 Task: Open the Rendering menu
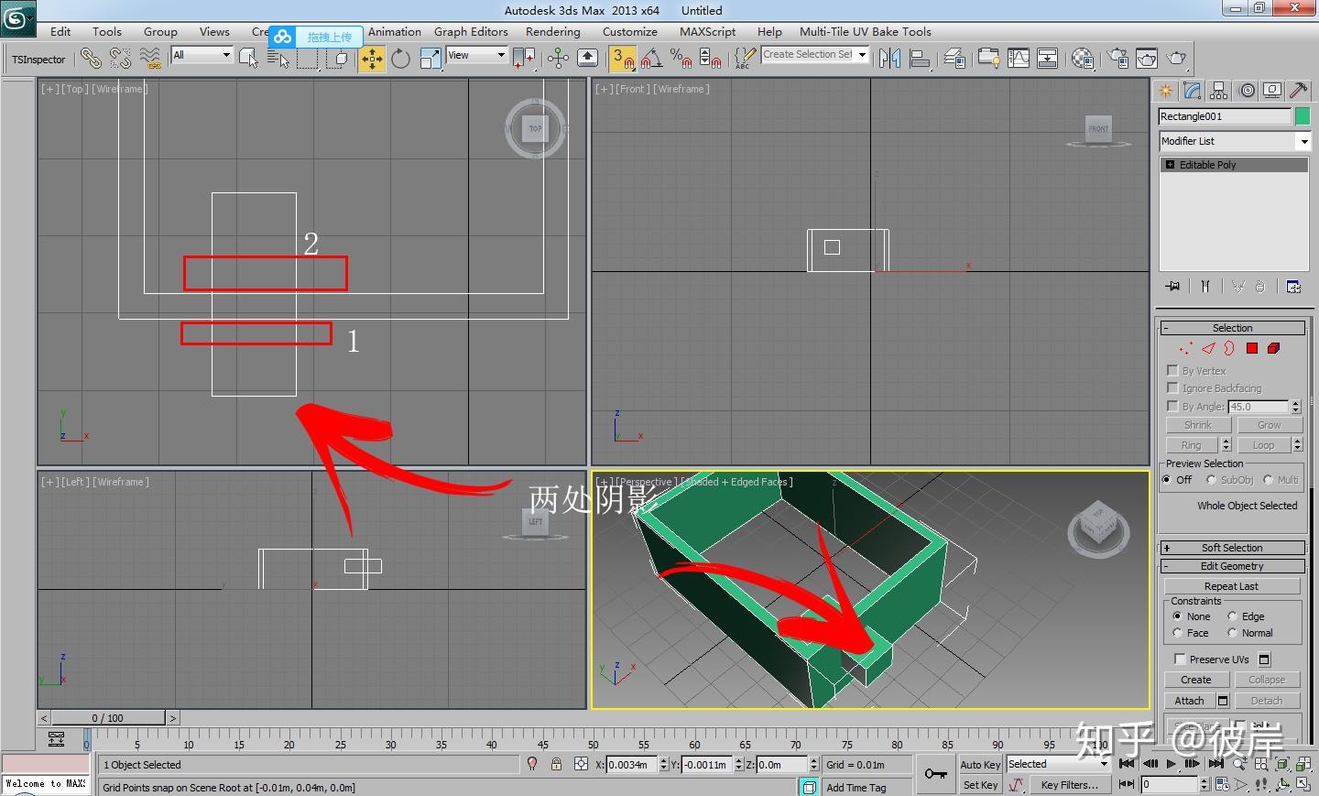tap(553, 31)
